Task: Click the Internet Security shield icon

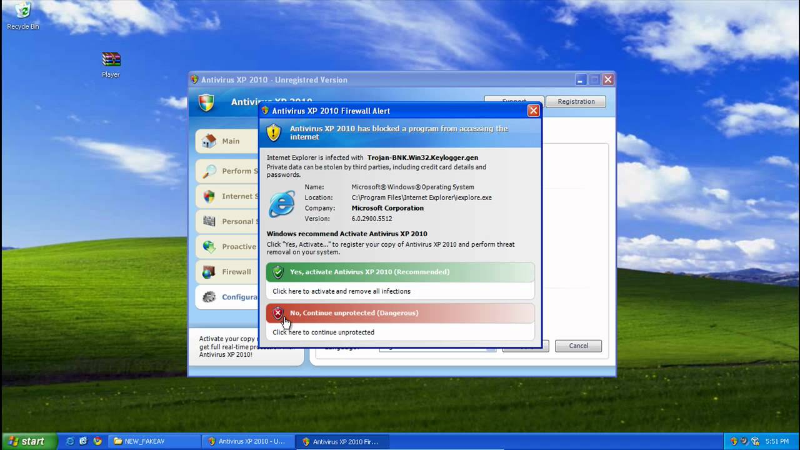Action: click(209, 196)
